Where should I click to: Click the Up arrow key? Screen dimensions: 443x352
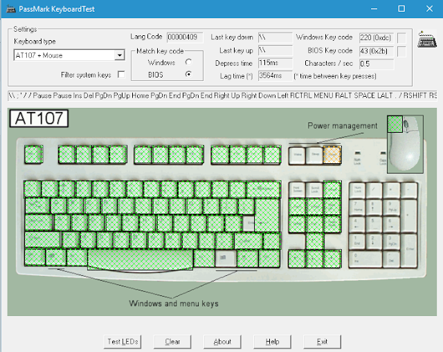[x=314, y=241]
